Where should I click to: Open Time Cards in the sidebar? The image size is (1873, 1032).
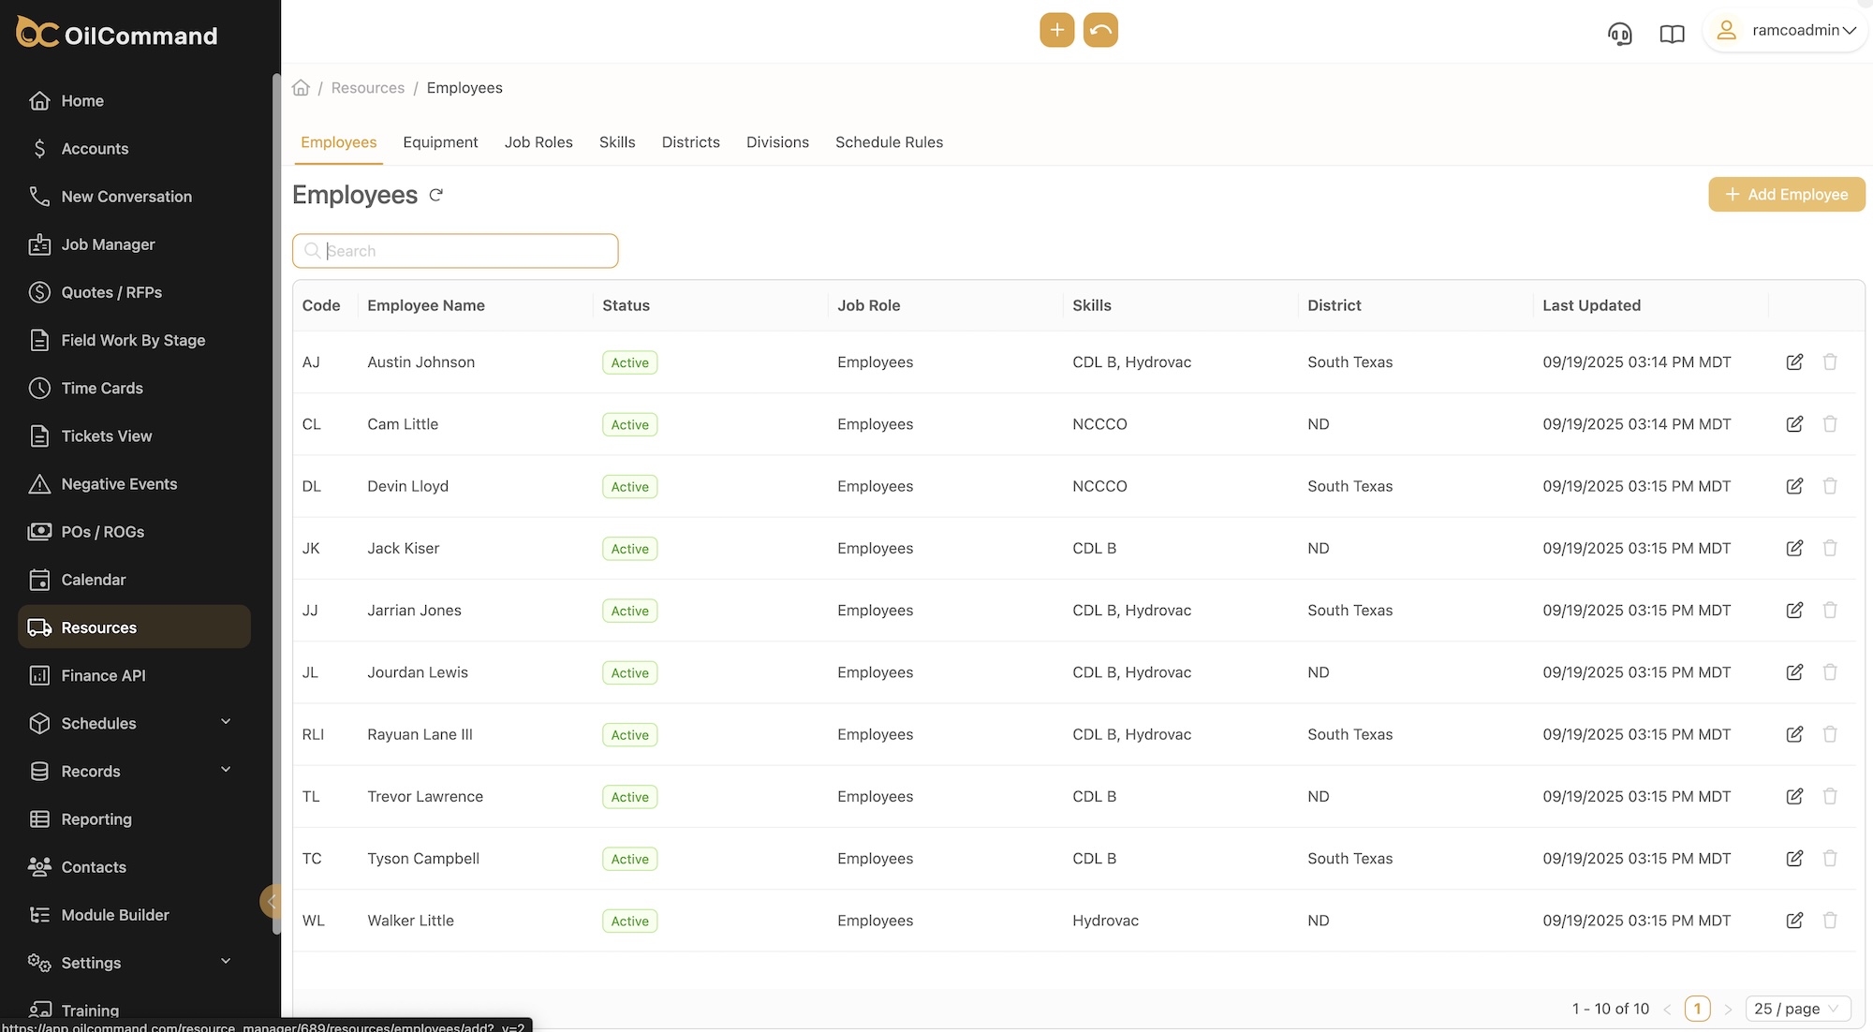102,388
